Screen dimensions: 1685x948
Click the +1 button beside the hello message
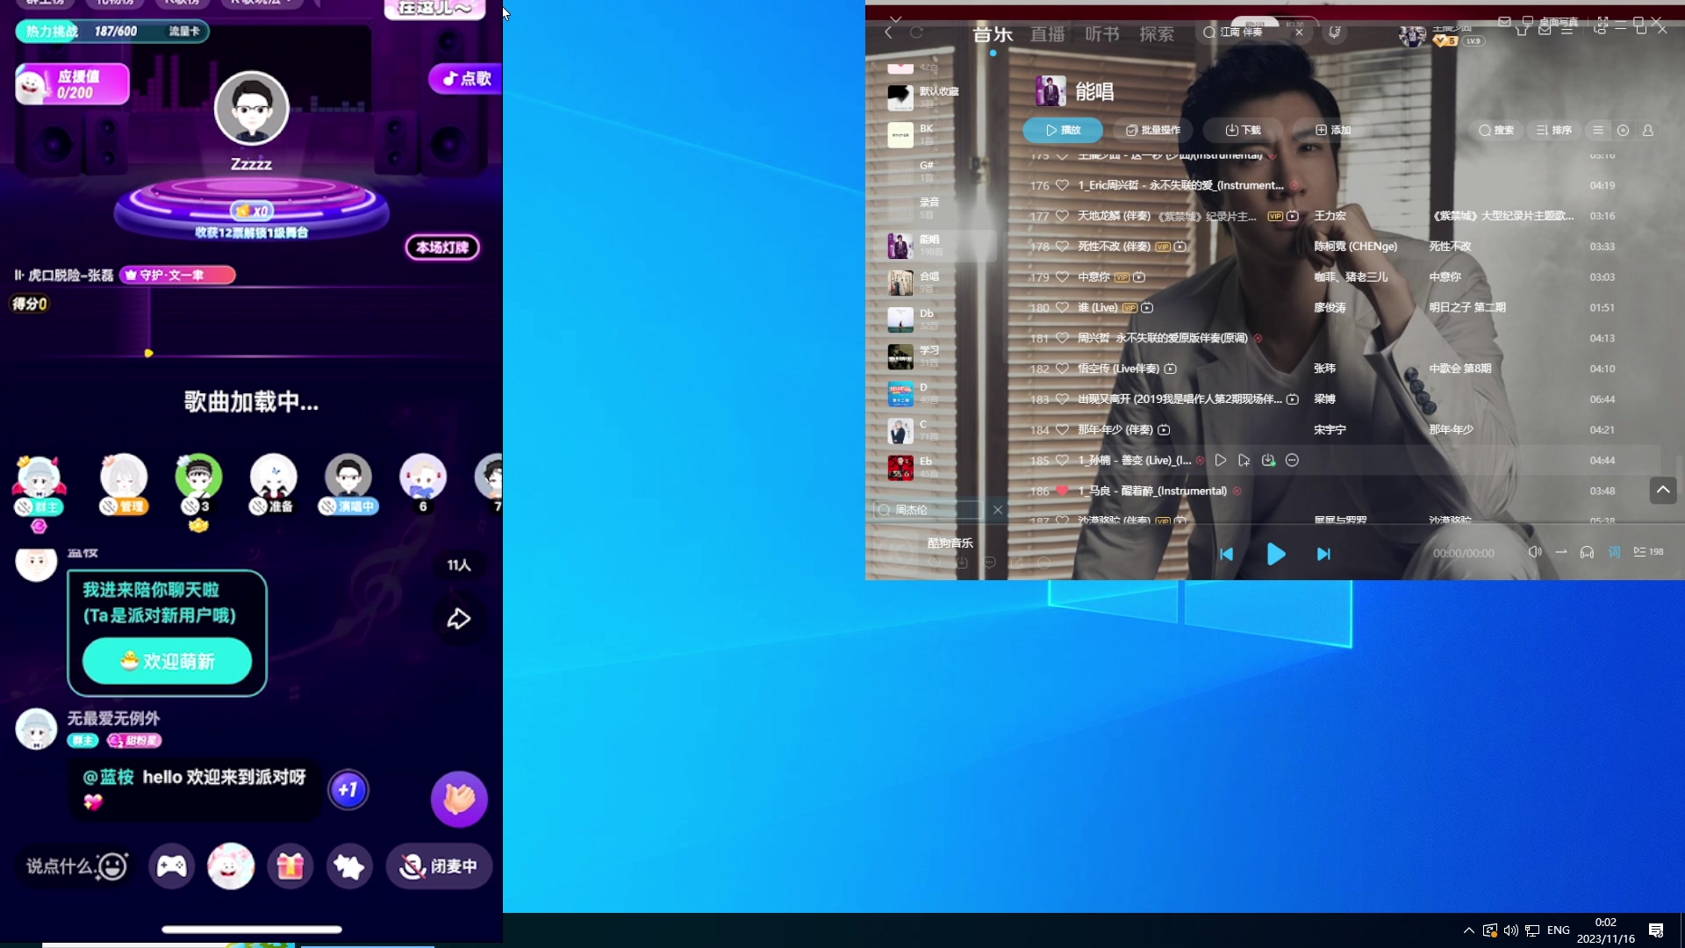click(x=348, y=790)
